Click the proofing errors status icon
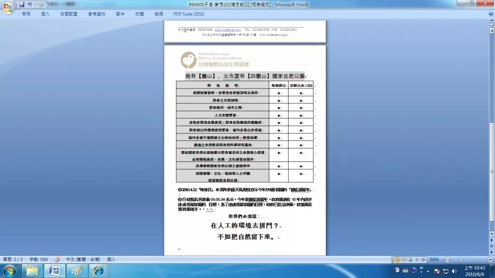495x278 pixels. [x=57, y=259]
